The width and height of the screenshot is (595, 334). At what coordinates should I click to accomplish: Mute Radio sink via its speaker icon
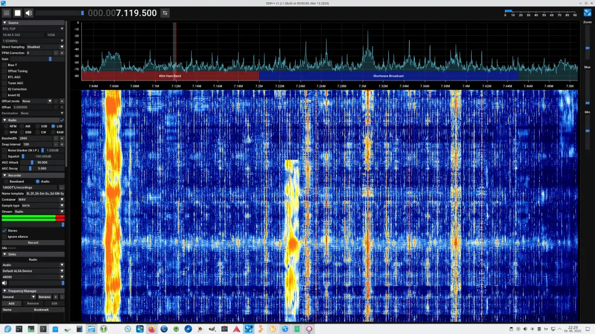coord(5,283)
